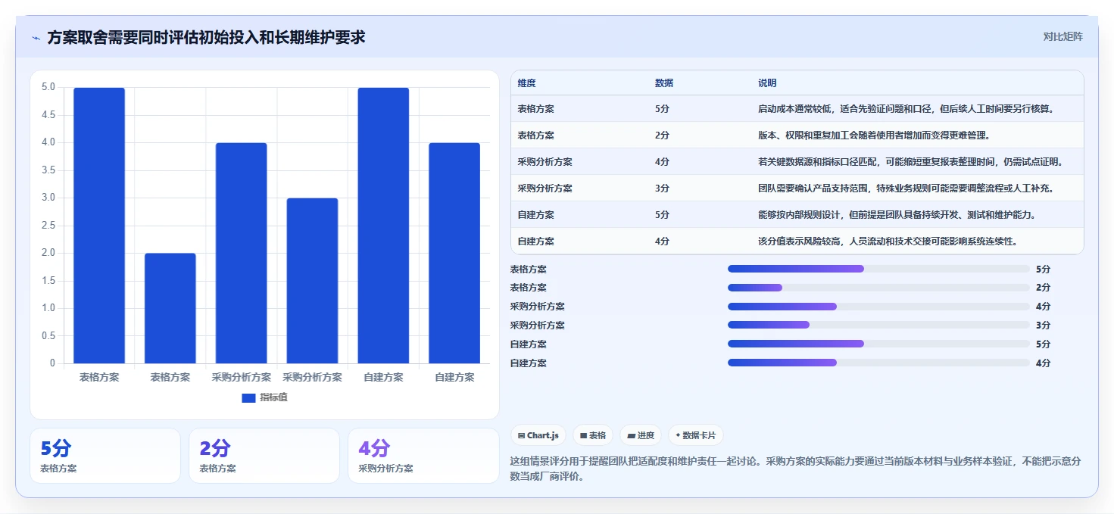Screen dimensions: 1114x514
Task: Click the Chart.js chip
Action: pos(538,435)
